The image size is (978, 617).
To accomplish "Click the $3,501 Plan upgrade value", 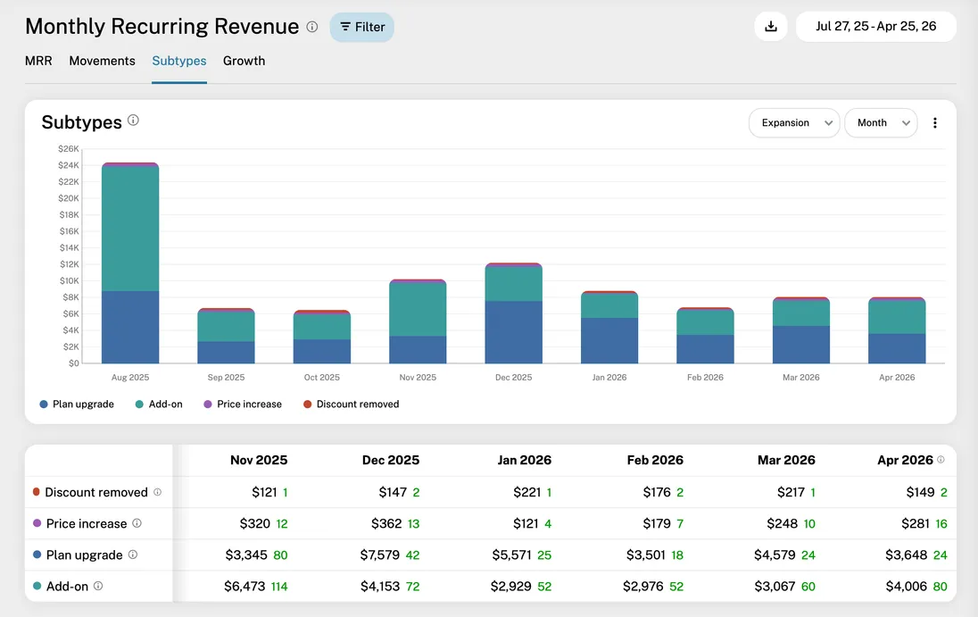I will (646, 554).
